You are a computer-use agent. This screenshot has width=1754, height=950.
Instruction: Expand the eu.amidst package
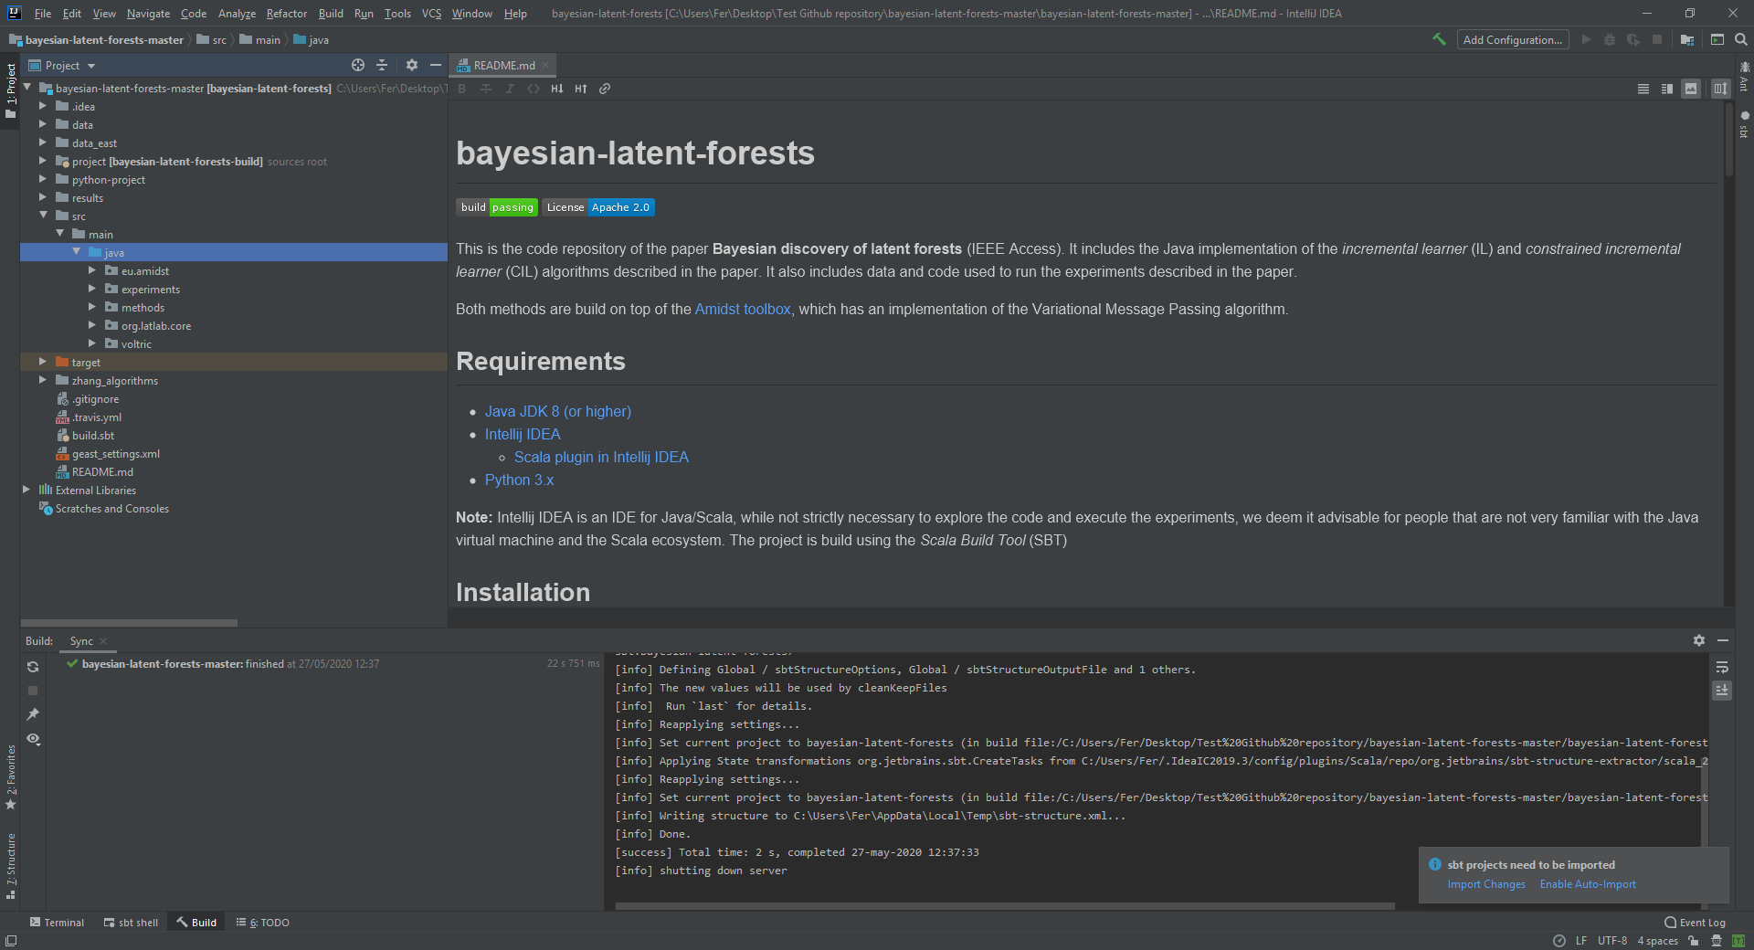pos(91,270)
